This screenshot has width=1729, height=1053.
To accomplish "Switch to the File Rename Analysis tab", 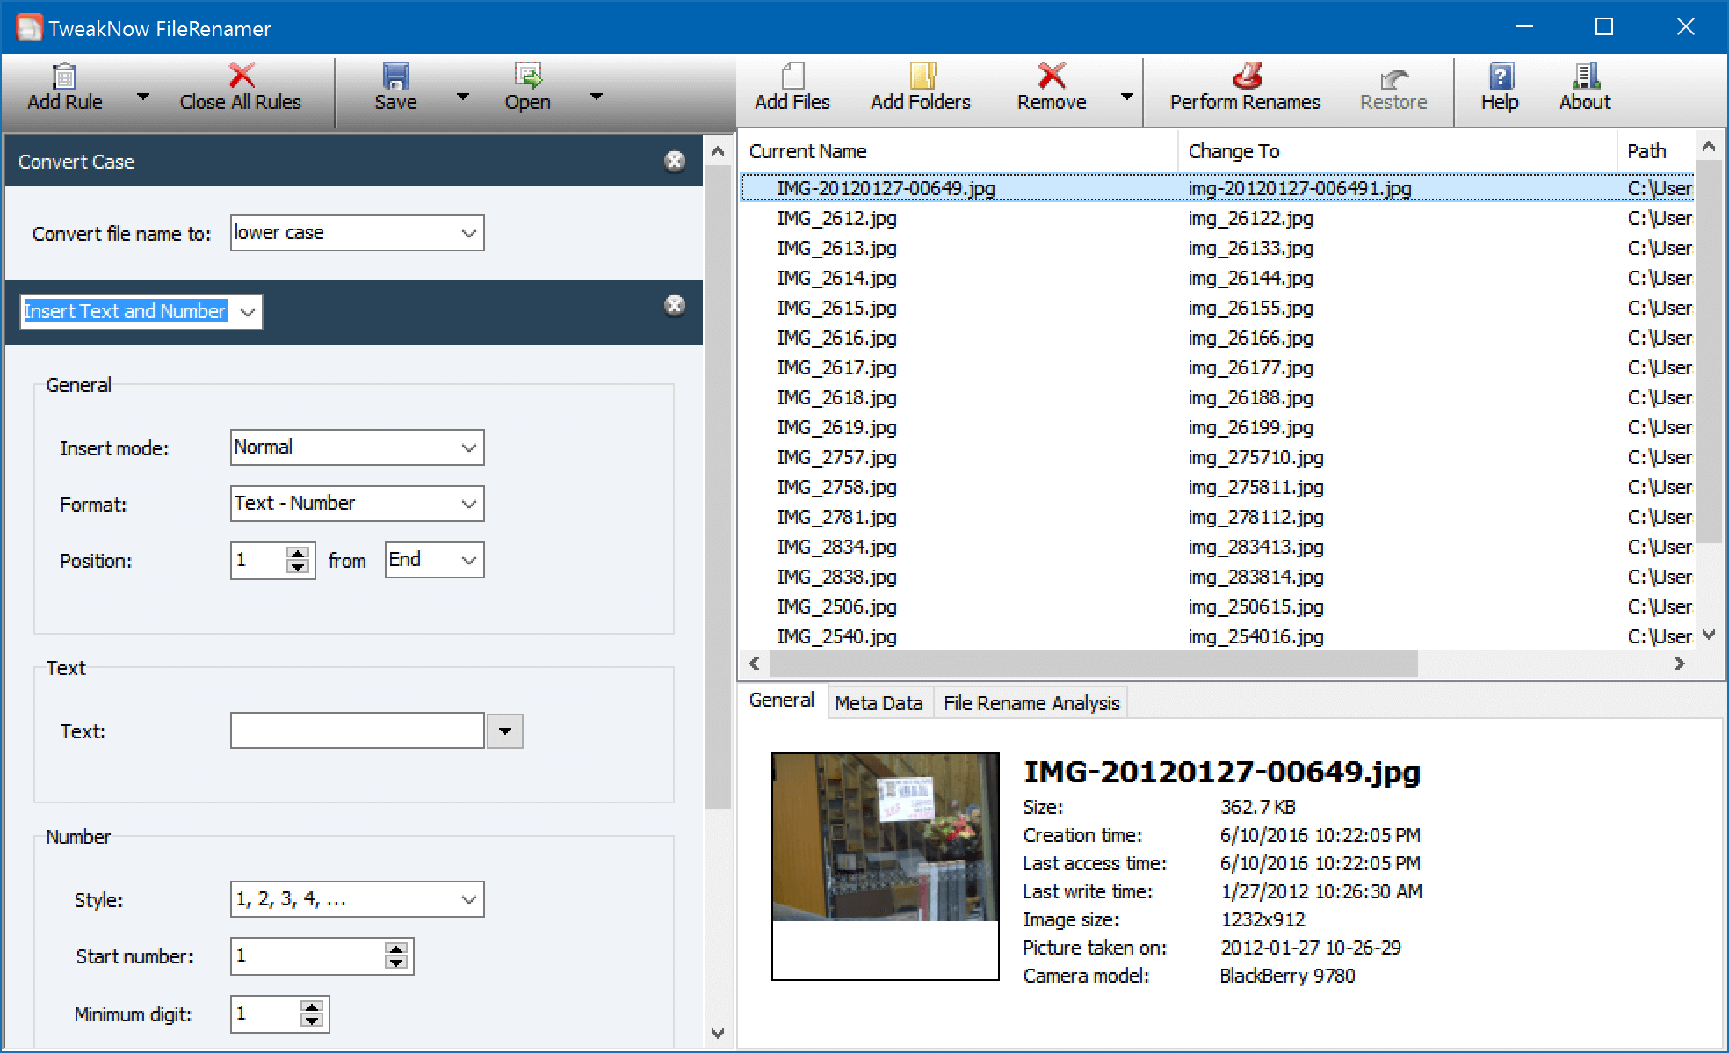I will point(1031,702).
